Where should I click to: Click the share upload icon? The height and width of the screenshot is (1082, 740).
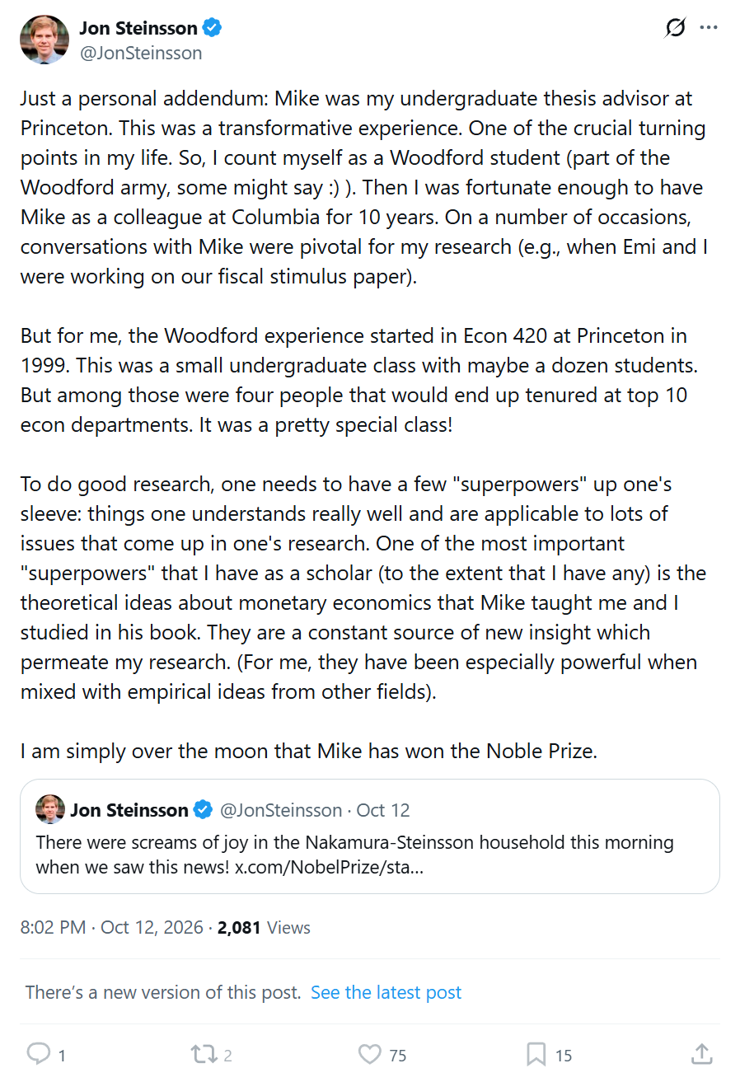point(701,1053)
